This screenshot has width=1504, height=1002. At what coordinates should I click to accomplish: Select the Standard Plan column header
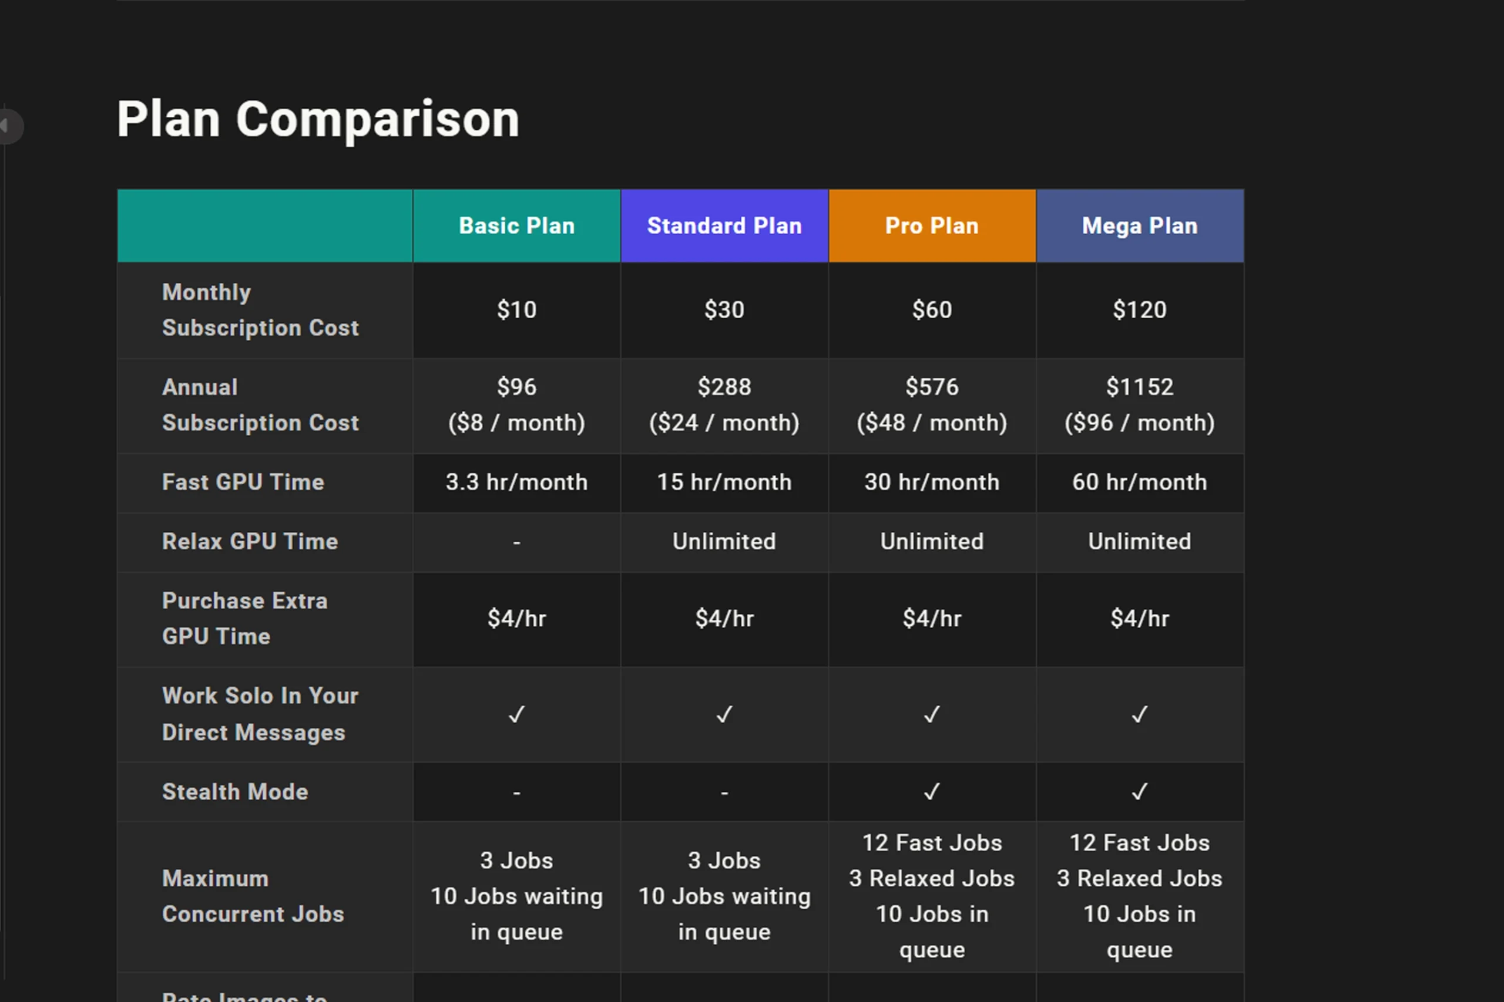(x=724, y=225)
